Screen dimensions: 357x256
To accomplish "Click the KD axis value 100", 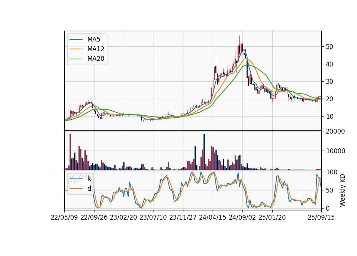I will coord(331,172).
